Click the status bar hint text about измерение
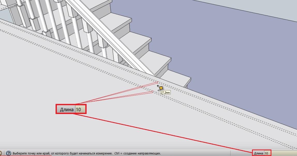This screenshot has width=297, height=156. pyautogui.click(x=87, y=153)
